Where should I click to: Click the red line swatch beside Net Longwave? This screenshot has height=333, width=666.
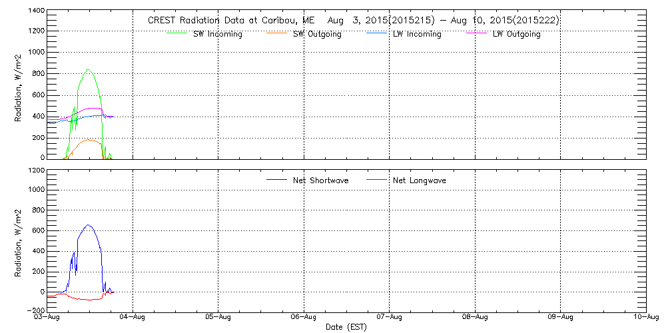(377, 180)
